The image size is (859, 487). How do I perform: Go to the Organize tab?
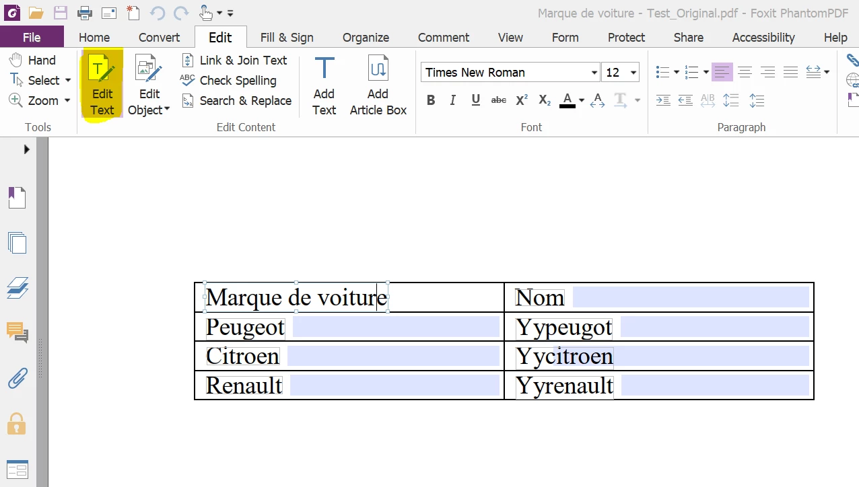(366, 37)
